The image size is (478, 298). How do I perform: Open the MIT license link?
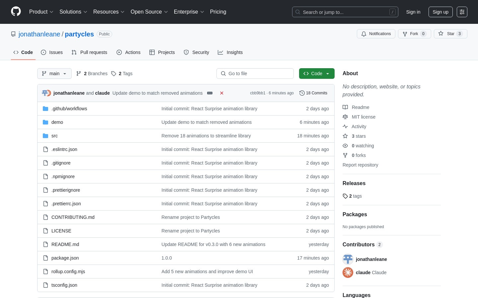[x=359, y=117]
